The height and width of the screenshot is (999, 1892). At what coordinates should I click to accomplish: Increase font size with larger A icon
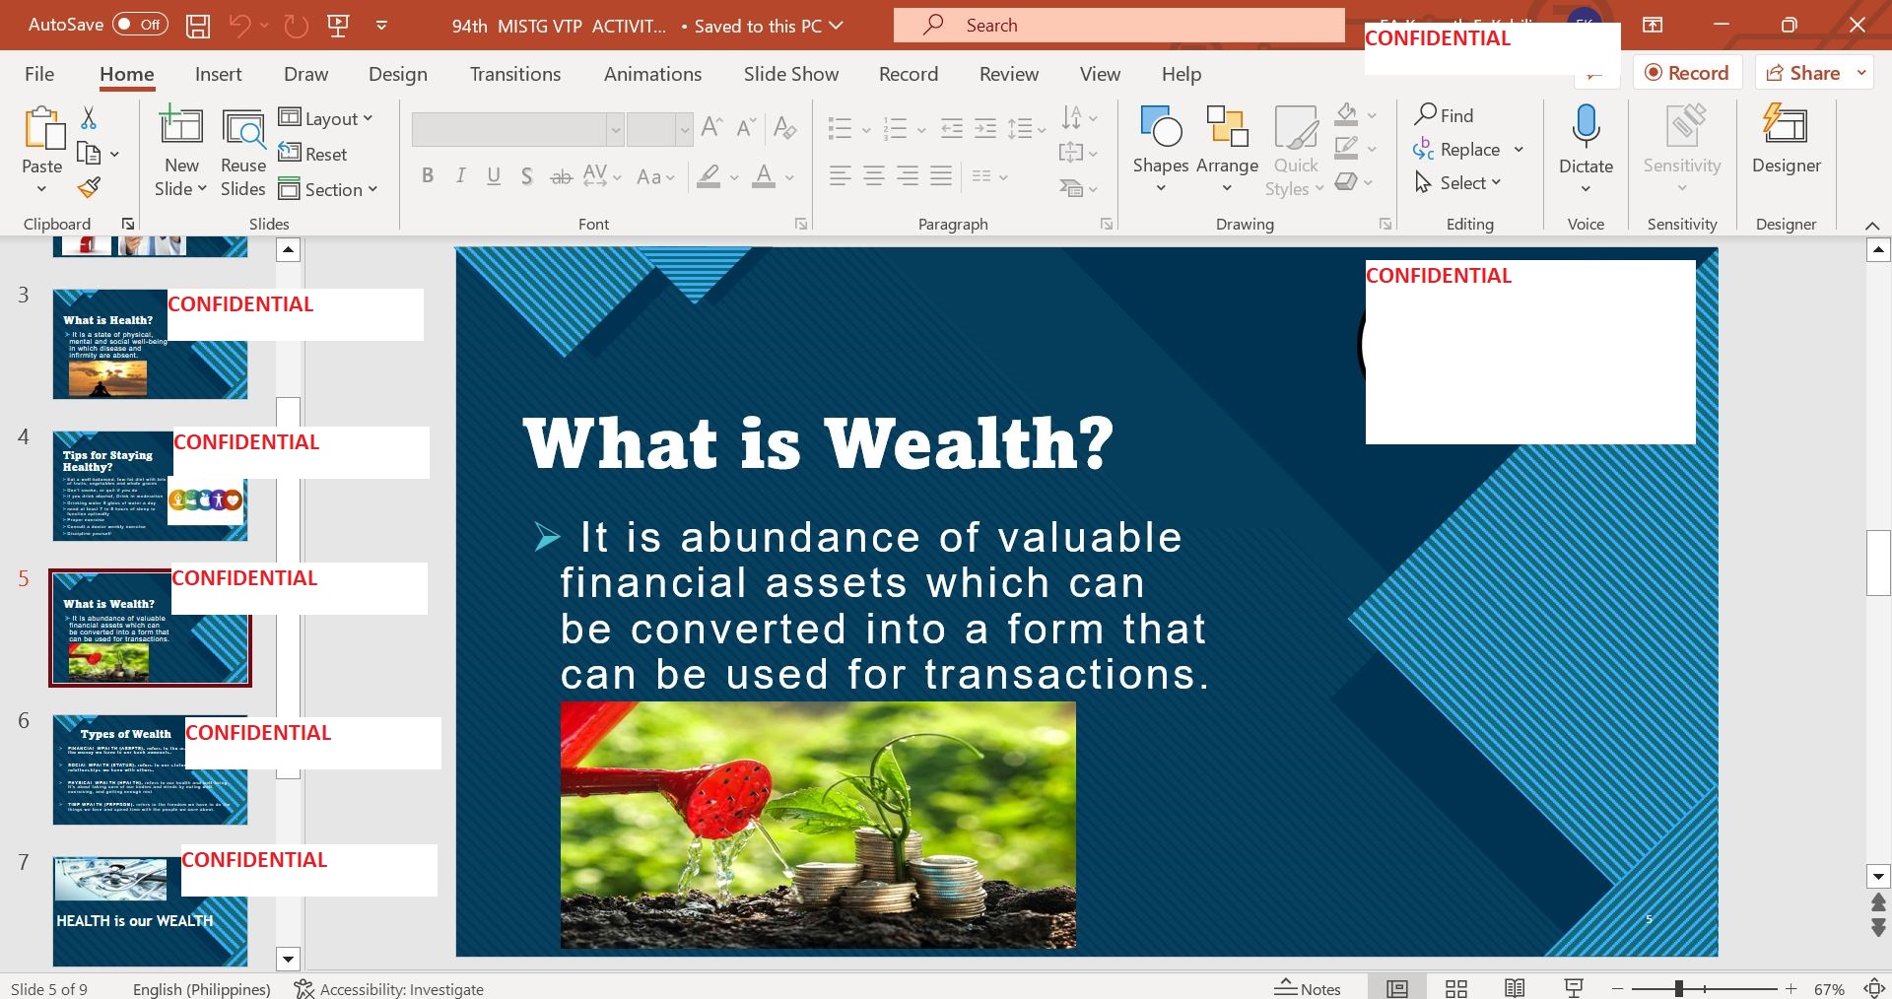(x=710, y=126)
